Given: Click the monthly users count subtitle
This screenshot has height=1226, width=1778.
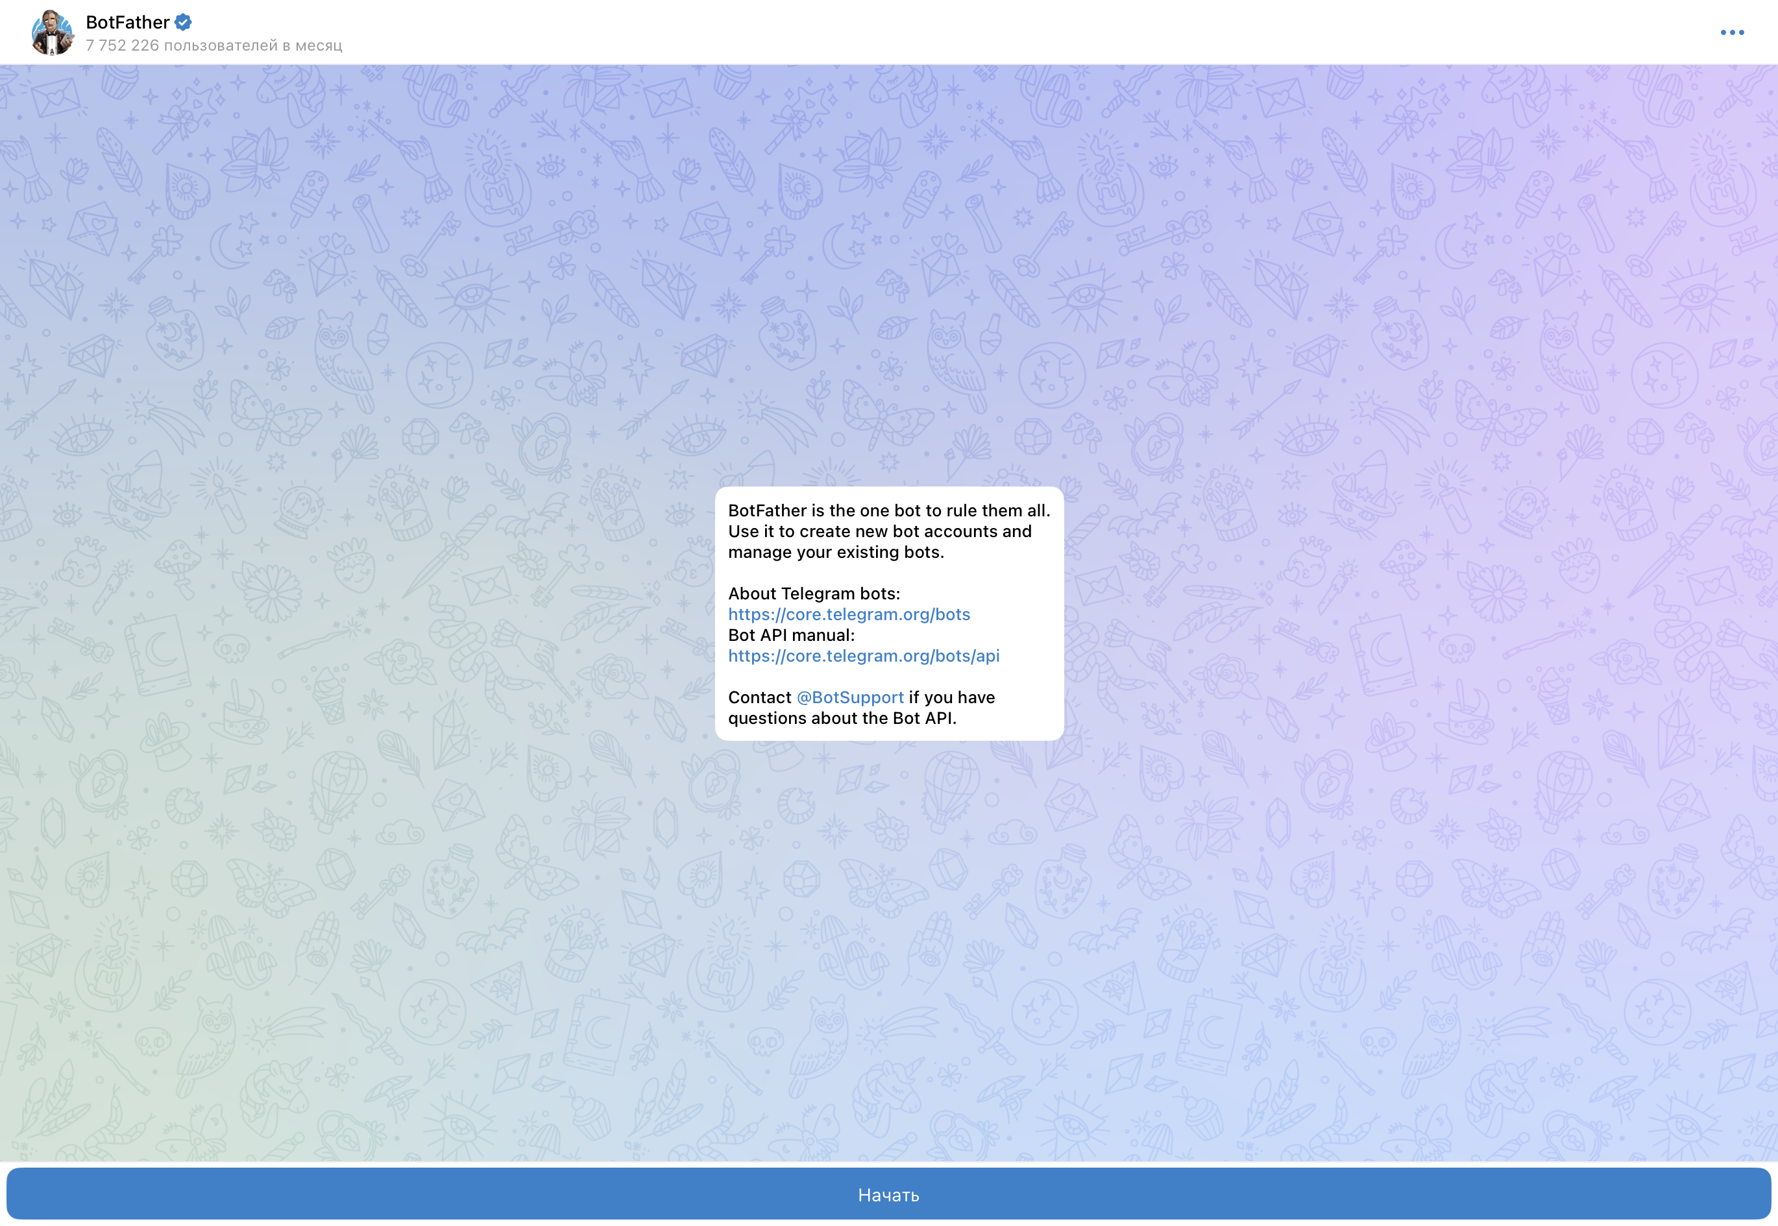Looking at the screenshot, I should tap(213, 45).
